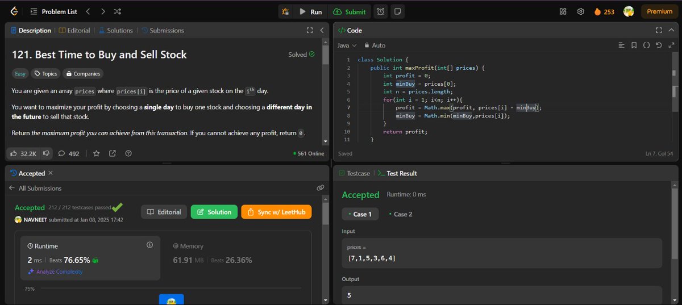The height and width of the screenshot is (305, 682).
Task: Click the Solved status label
Action: [x=301, y=55]
